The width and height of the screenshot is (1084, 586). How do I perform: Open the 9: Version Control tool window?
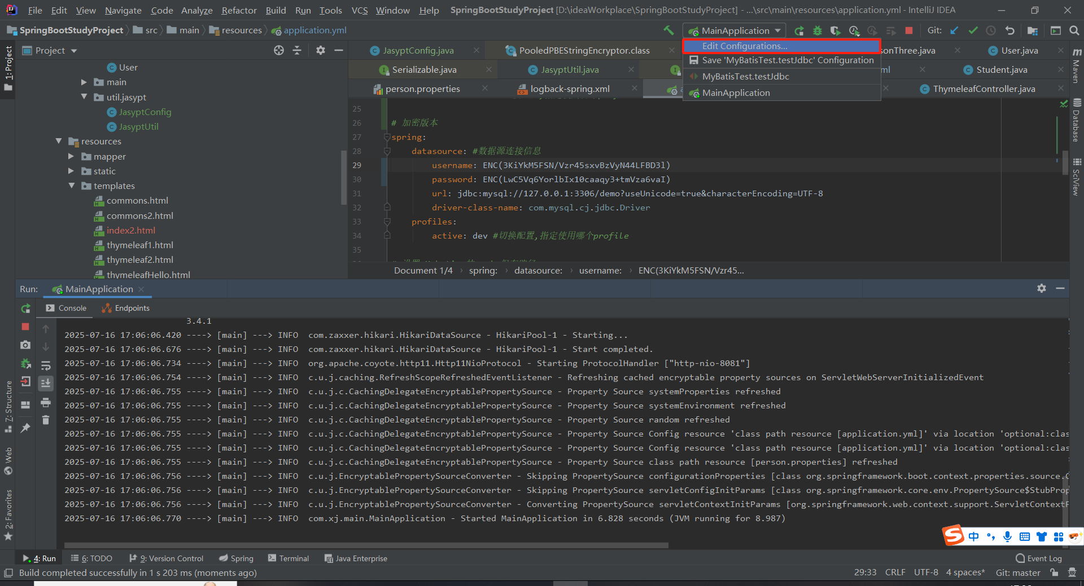coord(167,558)
